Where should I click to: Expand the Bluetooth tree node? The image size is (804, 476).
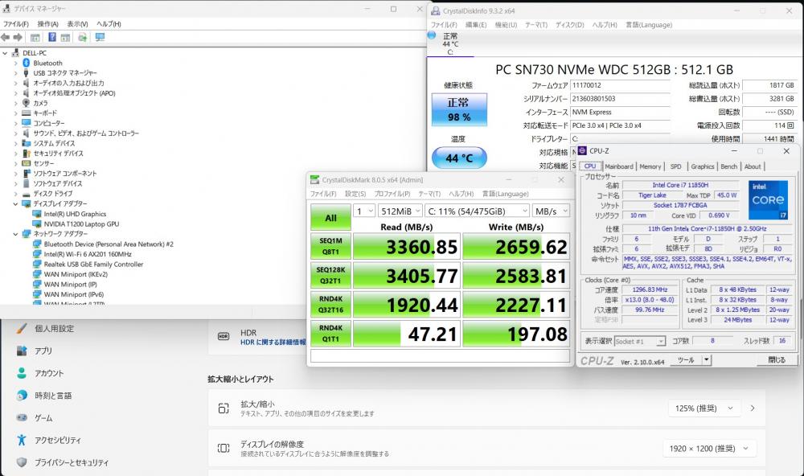(x=15, y=63)
